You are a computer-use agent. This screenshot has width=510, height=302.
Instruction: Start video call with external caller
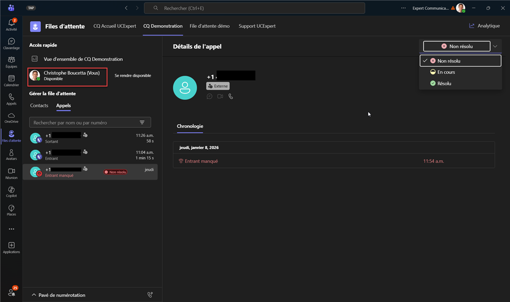tap(220, 96)
